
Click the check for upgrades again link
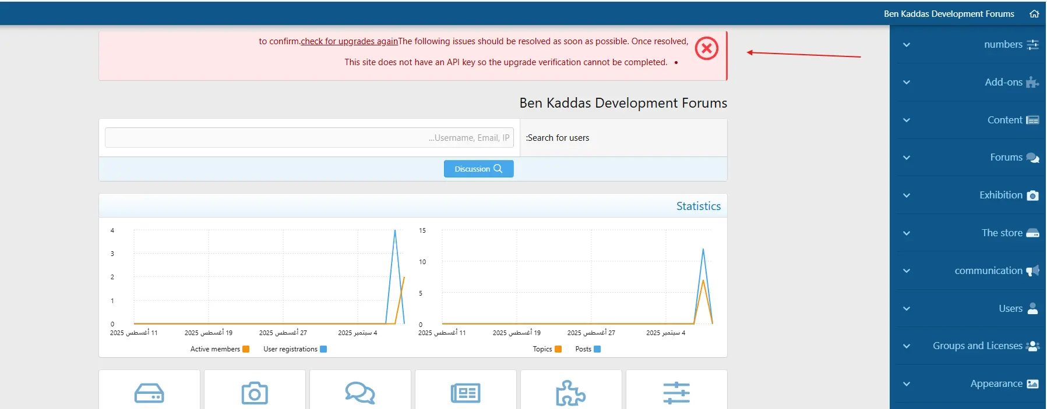tap(349, 41)
